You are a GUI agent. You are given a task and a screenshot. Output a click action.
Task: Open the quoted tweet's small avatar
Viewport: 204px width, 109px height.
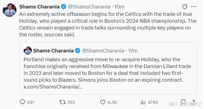pyautogui.click(x=28, y=51)
